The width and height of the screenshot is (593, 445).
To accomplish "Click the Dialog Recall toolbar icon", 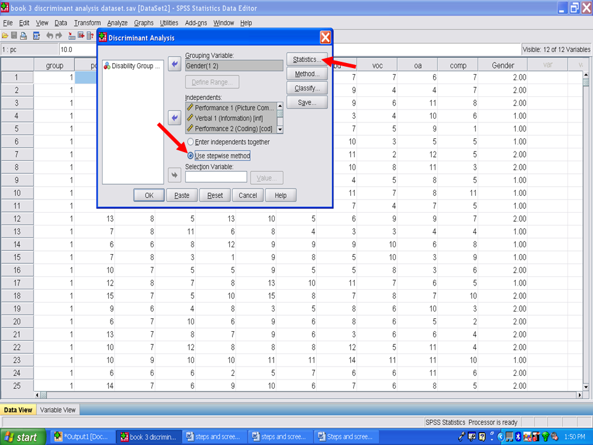I will coord(36,36).
